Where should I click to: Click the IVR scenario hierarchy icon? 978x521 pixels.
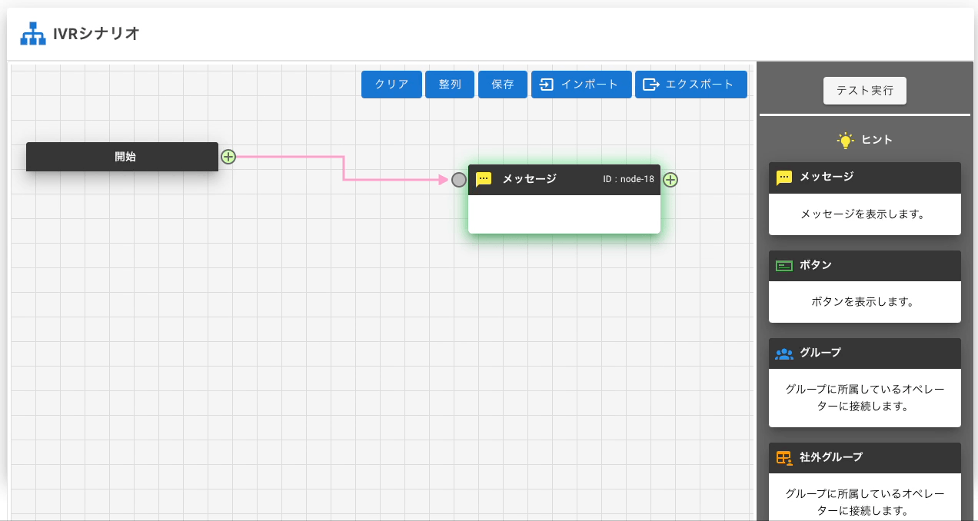coord(32,34)
